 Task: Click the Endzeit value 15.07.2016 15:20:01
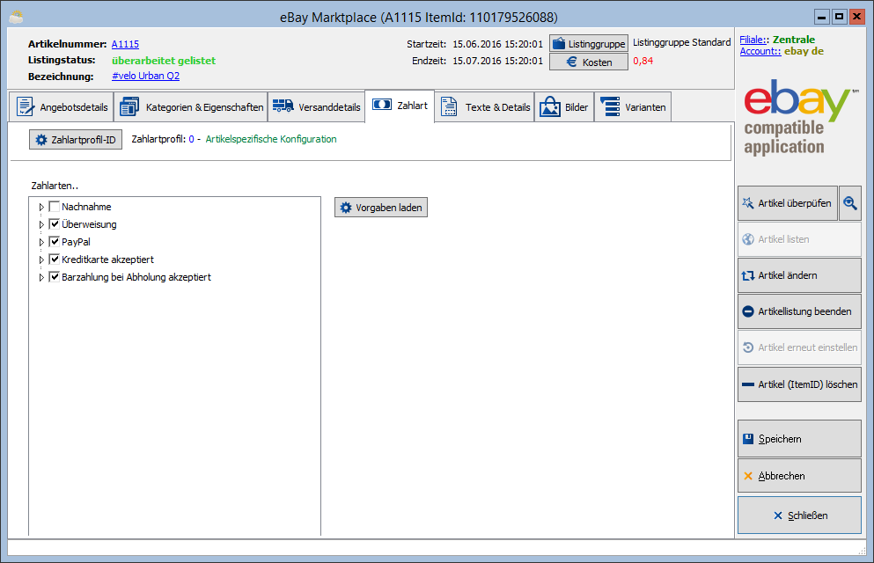tap(498, 61)
